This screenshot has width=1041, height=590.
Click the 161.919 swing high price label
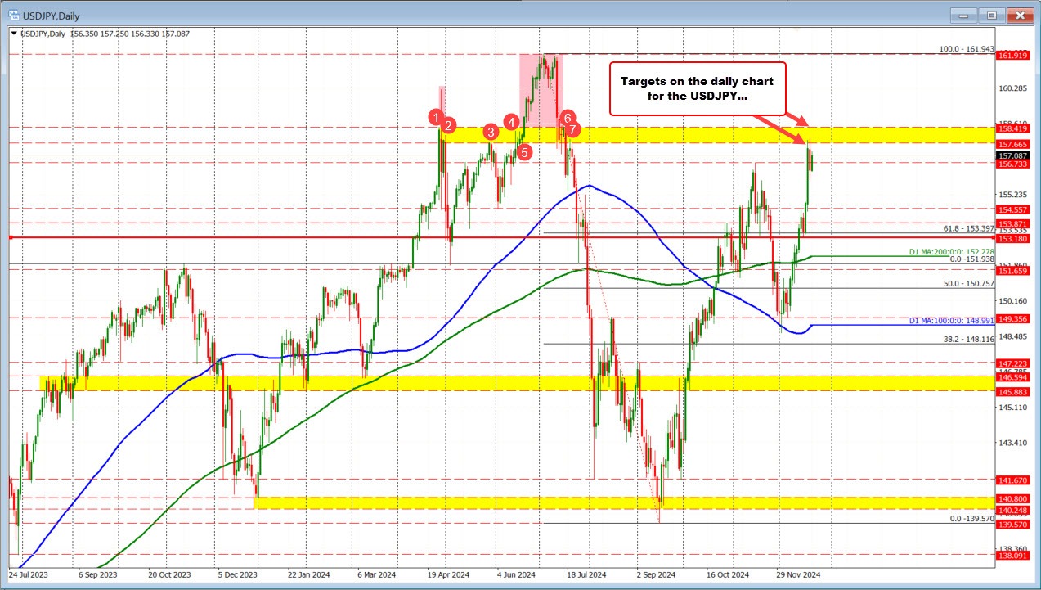point(1014,56)
